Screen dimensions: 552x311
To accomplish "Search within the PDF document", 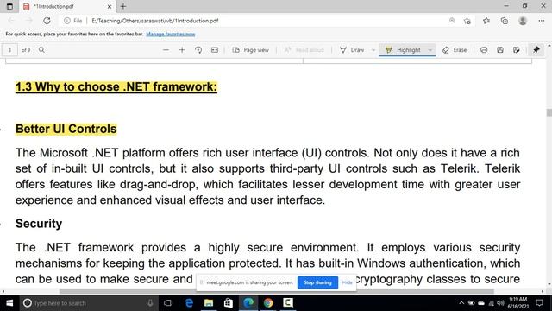I will click(x=41, y=50).
